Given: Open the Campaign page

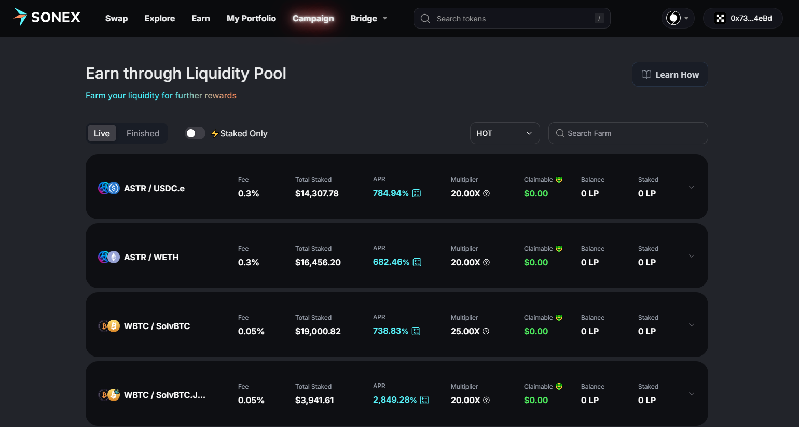Looking at the screenshot, I should pyautogui.click(x=313, y=18).
